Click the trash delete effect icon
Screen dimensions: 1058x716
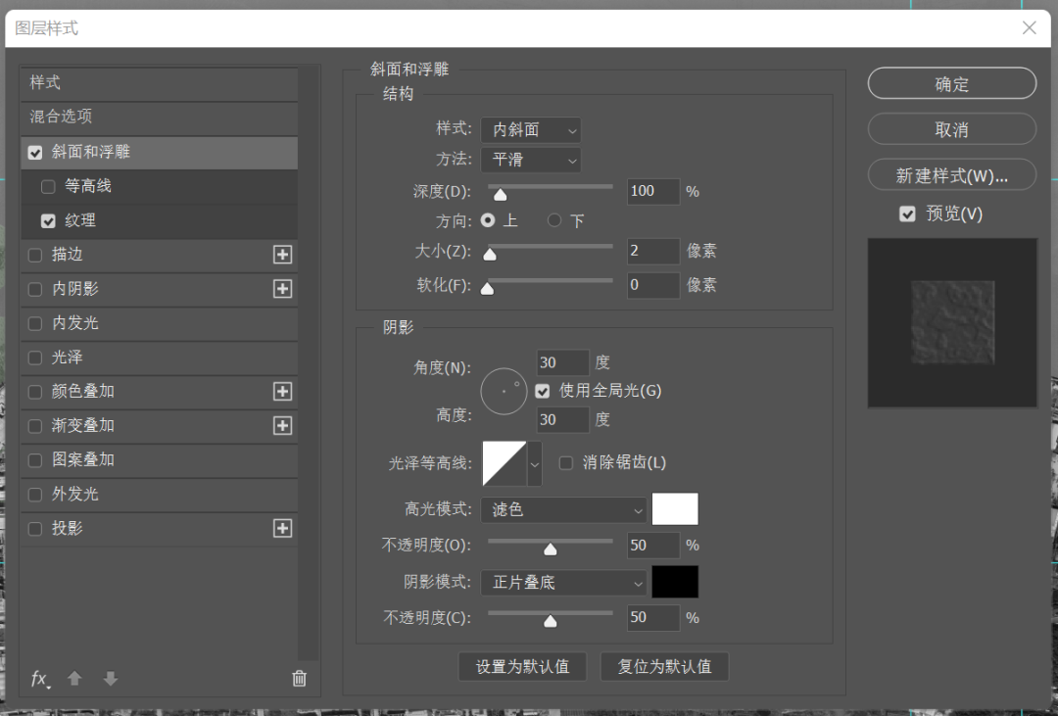[300, 679]
